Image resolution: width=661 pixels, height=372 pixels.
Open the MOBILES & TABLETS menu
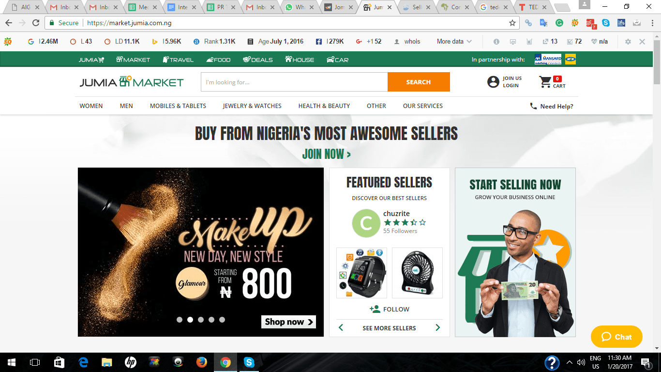coord(179,106)
